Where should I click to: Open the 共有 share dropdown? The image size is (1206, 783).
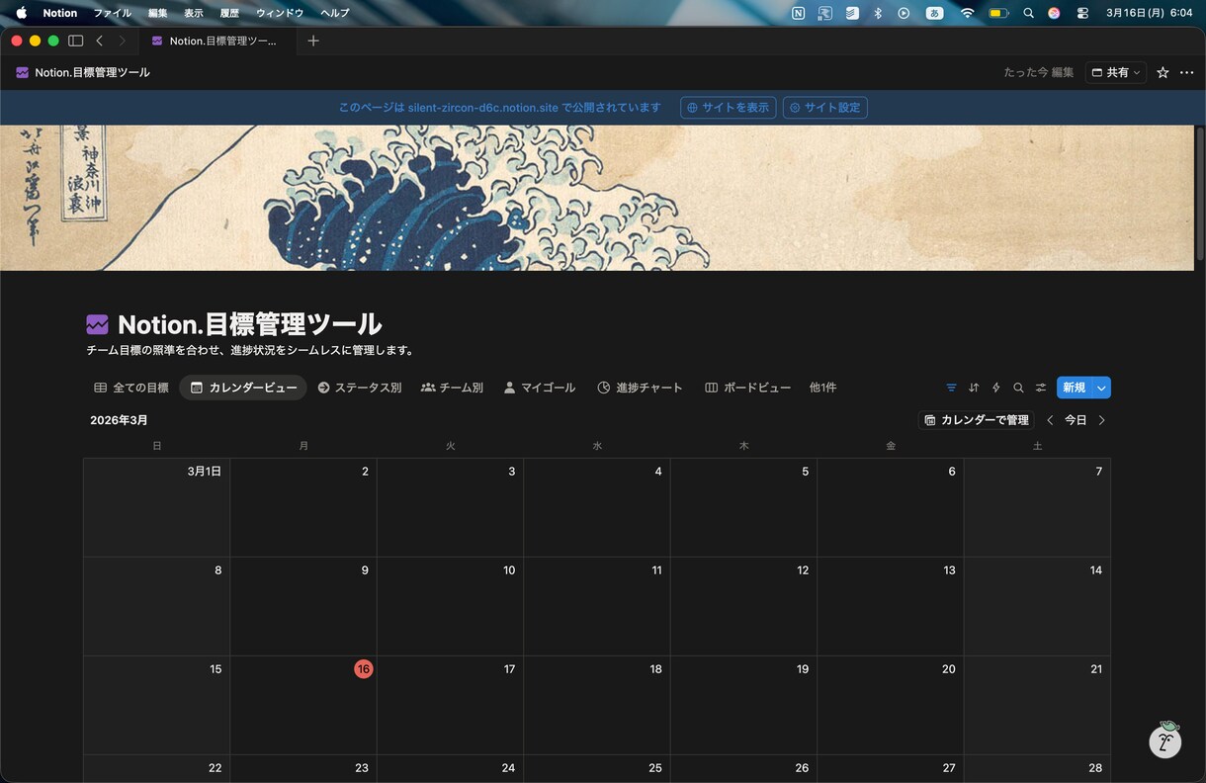pyautogui.click(x=1115, y=72)
